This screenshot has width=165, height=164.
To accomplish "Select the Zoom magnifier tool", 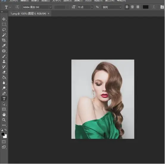I will pos(4,120).
